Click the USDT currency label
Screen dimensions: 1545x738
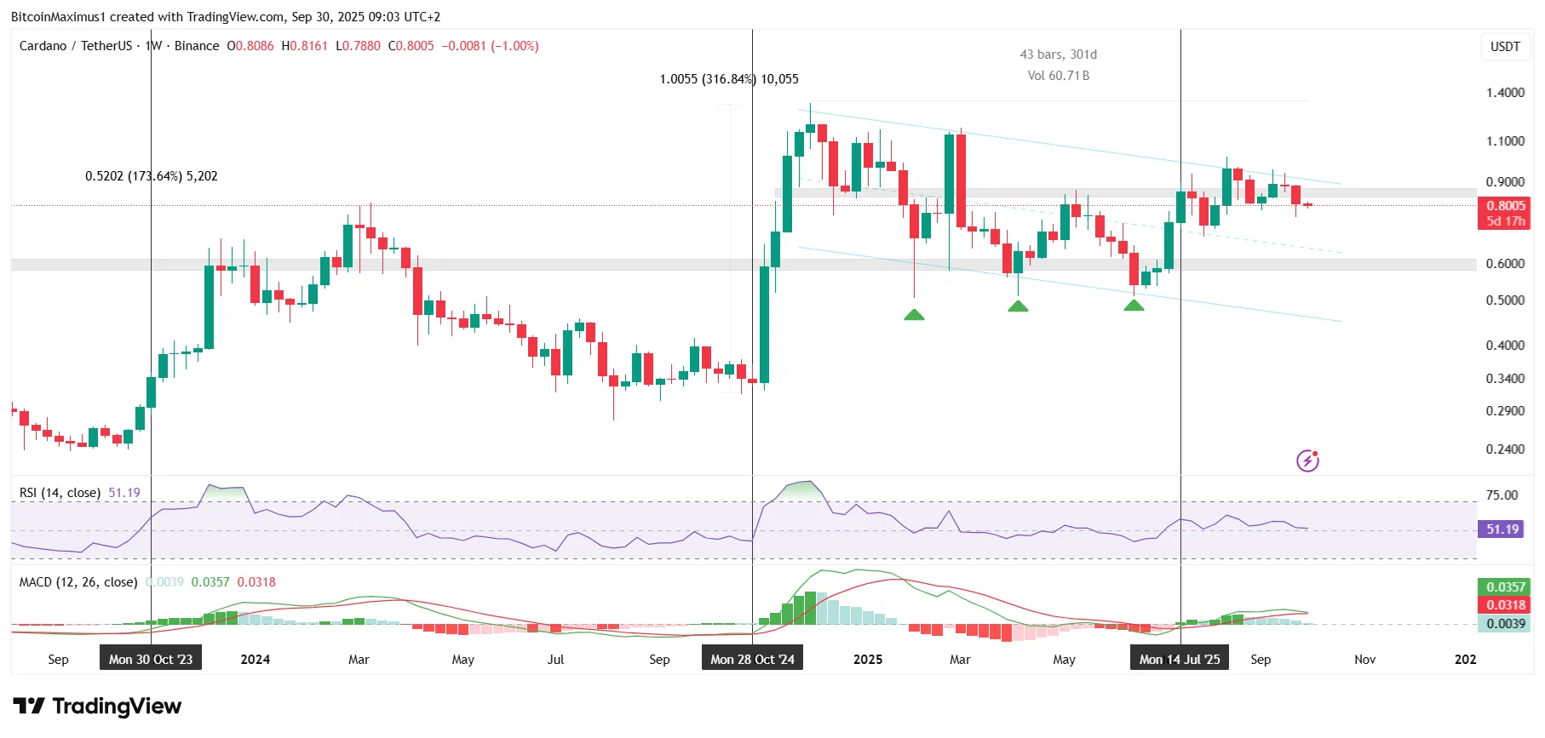pos(1505,46)
